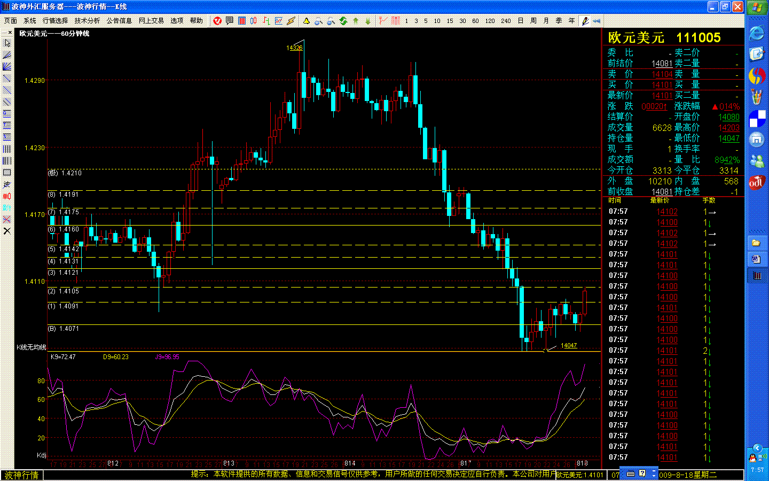The height and width of the screenshot is (481, 769).
Task: Select the fan lines drawing tool
Action: coord(7,66)
